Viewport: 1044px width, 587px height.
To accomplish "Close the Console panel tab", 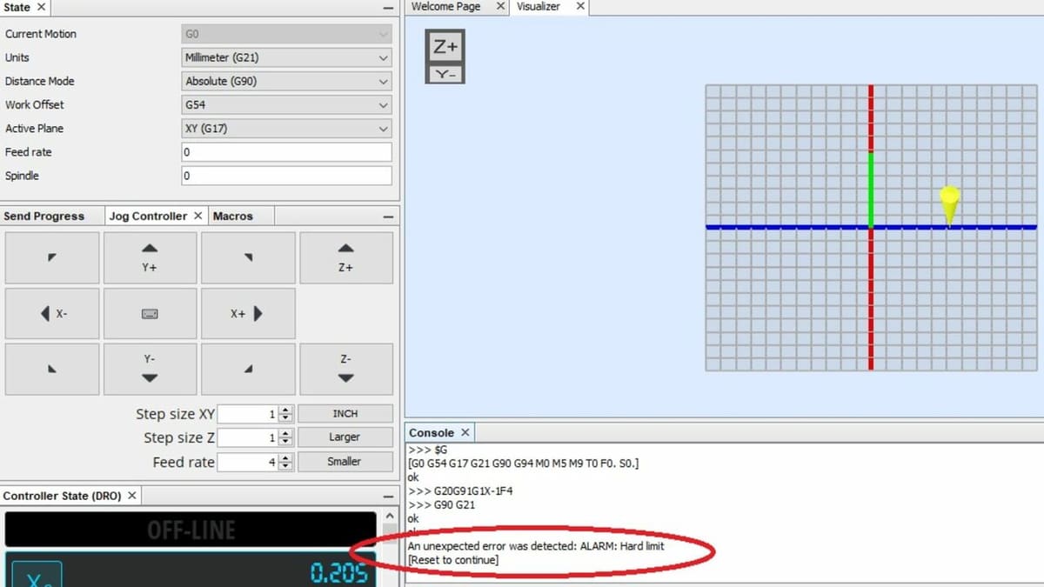I will pyautogui.click(x=465, y=433).
